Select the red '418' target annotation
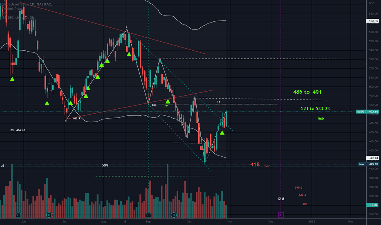The height and width of the screenshot is (225, 381). click(255, 164)
